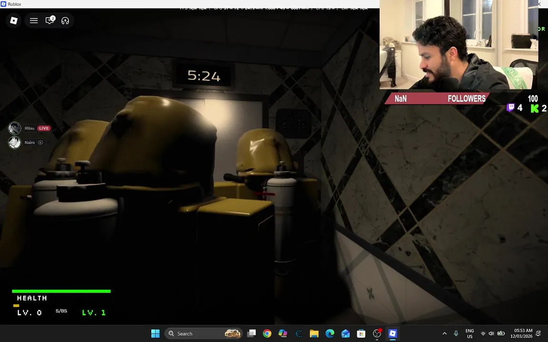Open Task View on the taskbar
The width and height of the screenshot is (548, 342).
tap(252, 333)
